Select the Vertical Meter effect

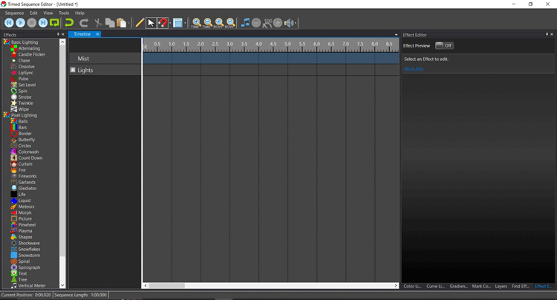coord(32,285)
